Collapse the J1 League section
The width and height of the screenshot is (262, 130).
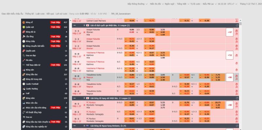(75, 26)
